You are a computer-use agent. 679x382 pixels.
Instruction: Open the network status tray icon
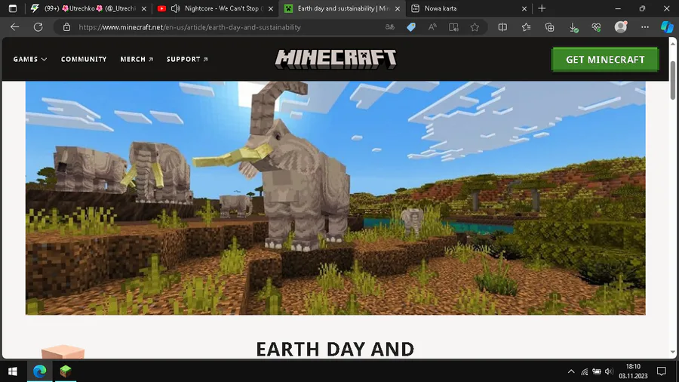click(584, 371)
